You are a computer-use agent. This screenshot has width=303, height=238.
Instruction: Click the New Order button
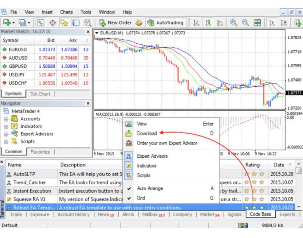tap(115, 23)
